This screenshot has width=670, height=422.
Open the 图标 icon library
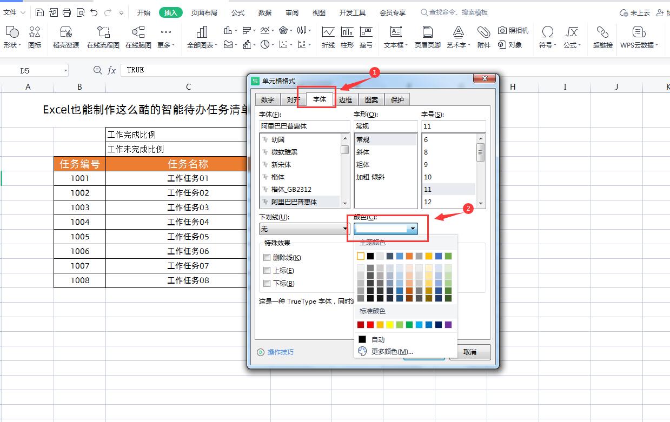[x=35, y=37]
